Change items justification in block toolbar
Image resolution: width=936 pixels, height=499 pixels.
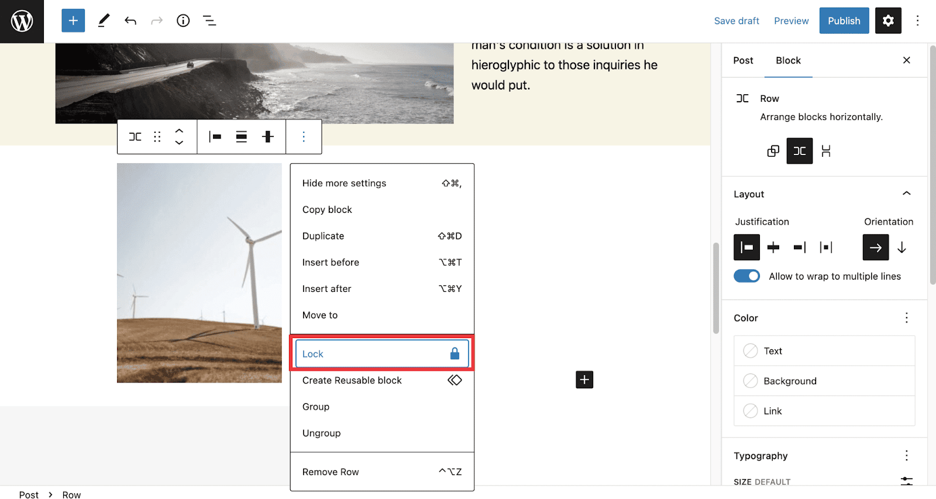click(x=215, y=137)
